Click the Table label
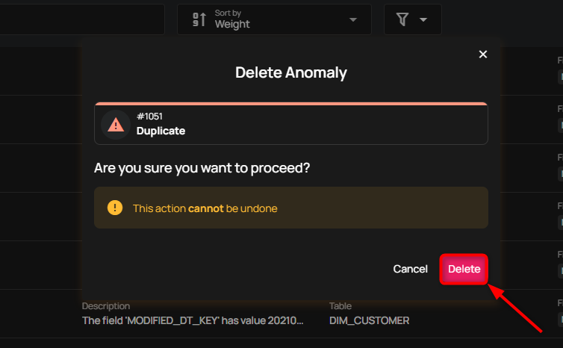This screenshot has width=563, height=348. 340,306
